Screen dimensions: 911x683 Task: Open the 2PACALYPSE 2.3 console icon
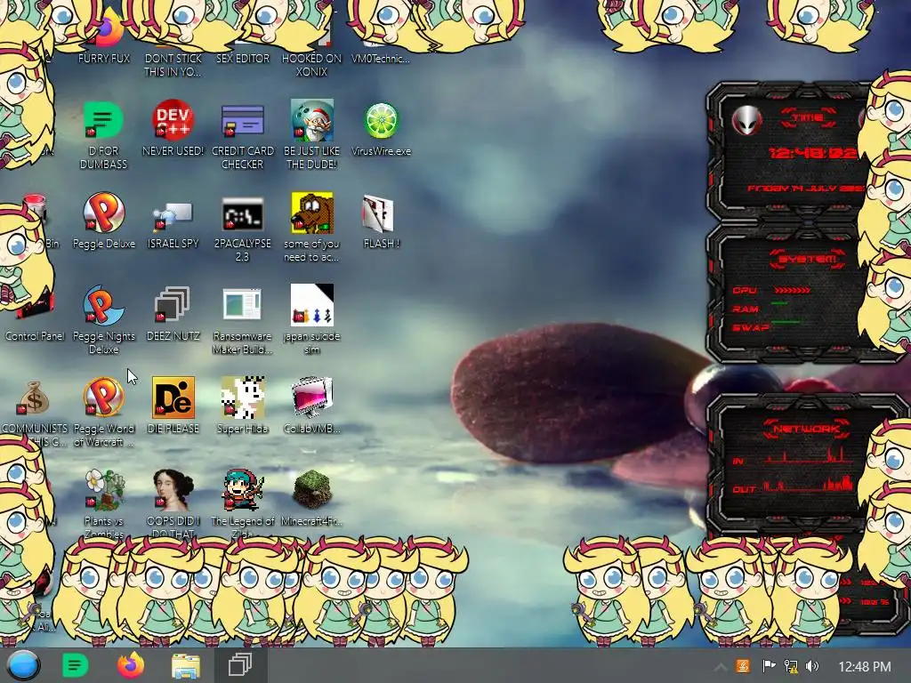click(x=242, y=213)
